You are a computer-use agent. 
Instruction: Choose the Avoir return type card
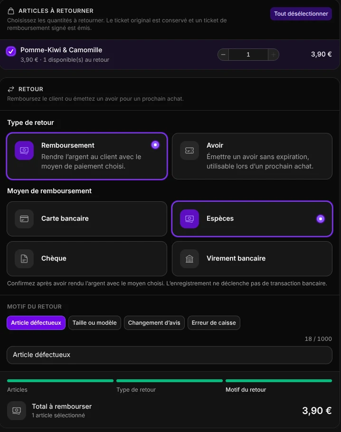[252, 156]
